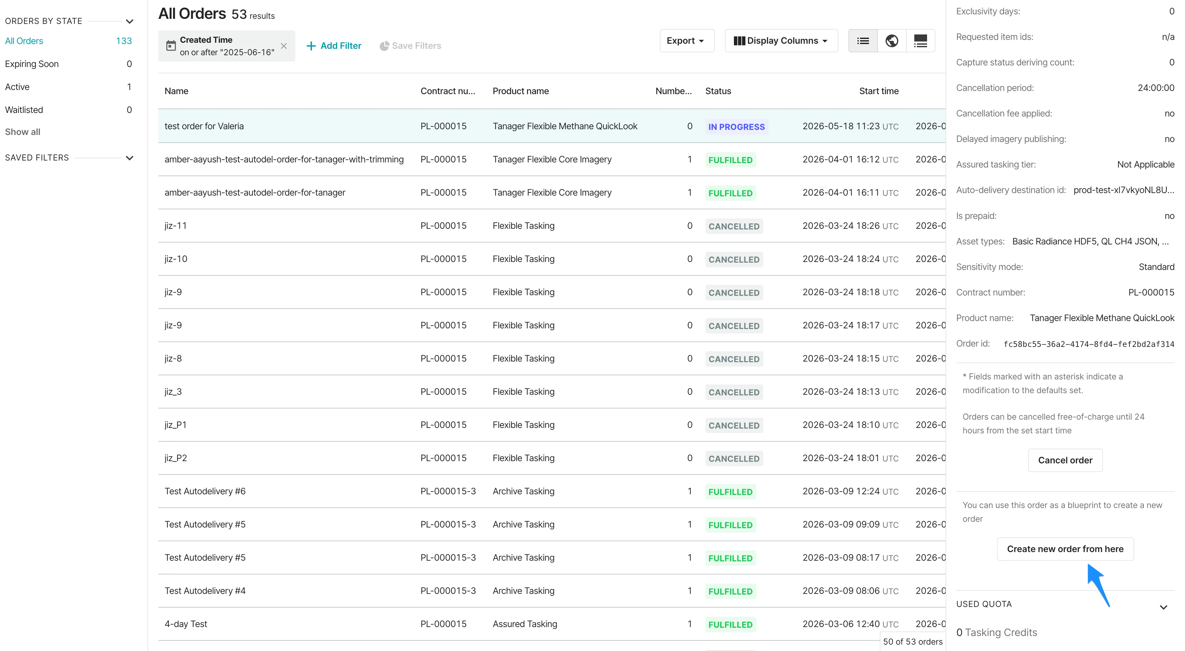Open 'test order for Valeria' row
The height and width of the screenshot is (651, 1185).
click(x=552, y=126)
